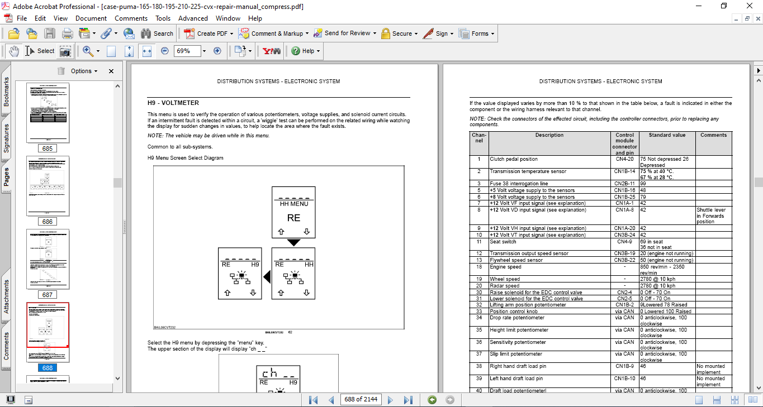Click the Comment & Markup button
This screenshot has height=407, width=763.
tap(277, 33)
